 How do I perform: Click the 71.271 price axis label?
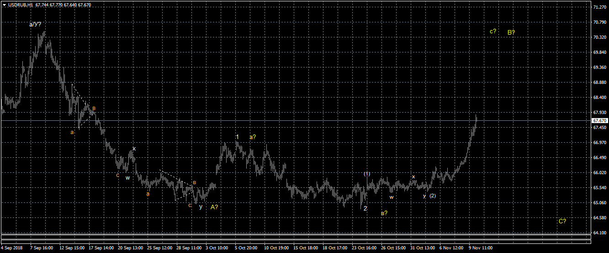[x=599, y=7]
